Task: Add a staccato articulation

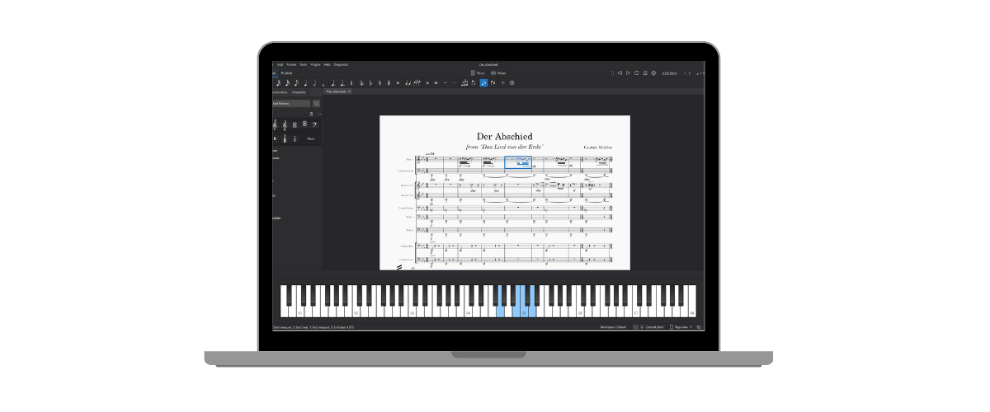Action: click(455, 82)
